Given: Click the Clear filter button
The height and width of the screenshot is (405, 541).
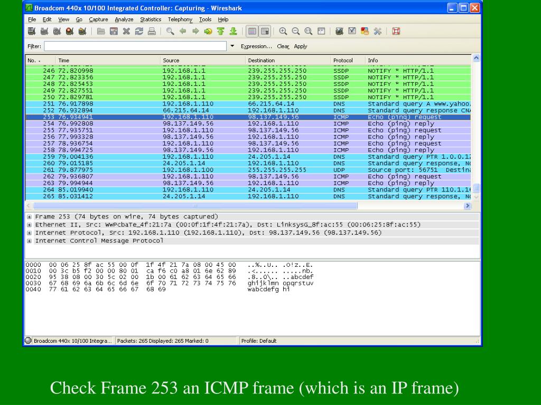Looking at the screenshot, I should (x=283, y=46).
